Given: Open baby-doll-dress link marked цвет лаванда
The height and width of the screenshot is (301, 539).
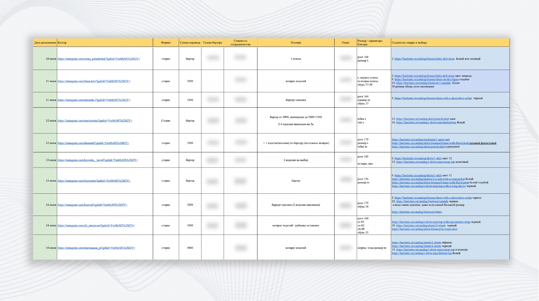Looking at the screenshot, I should coord(424,76).
